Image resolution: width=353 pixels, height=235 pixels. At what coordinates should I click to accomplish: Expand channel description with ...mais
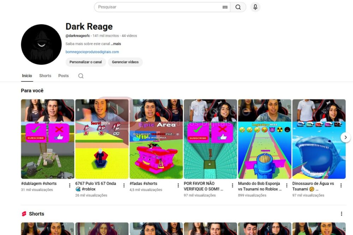click(x=116, y=44)
